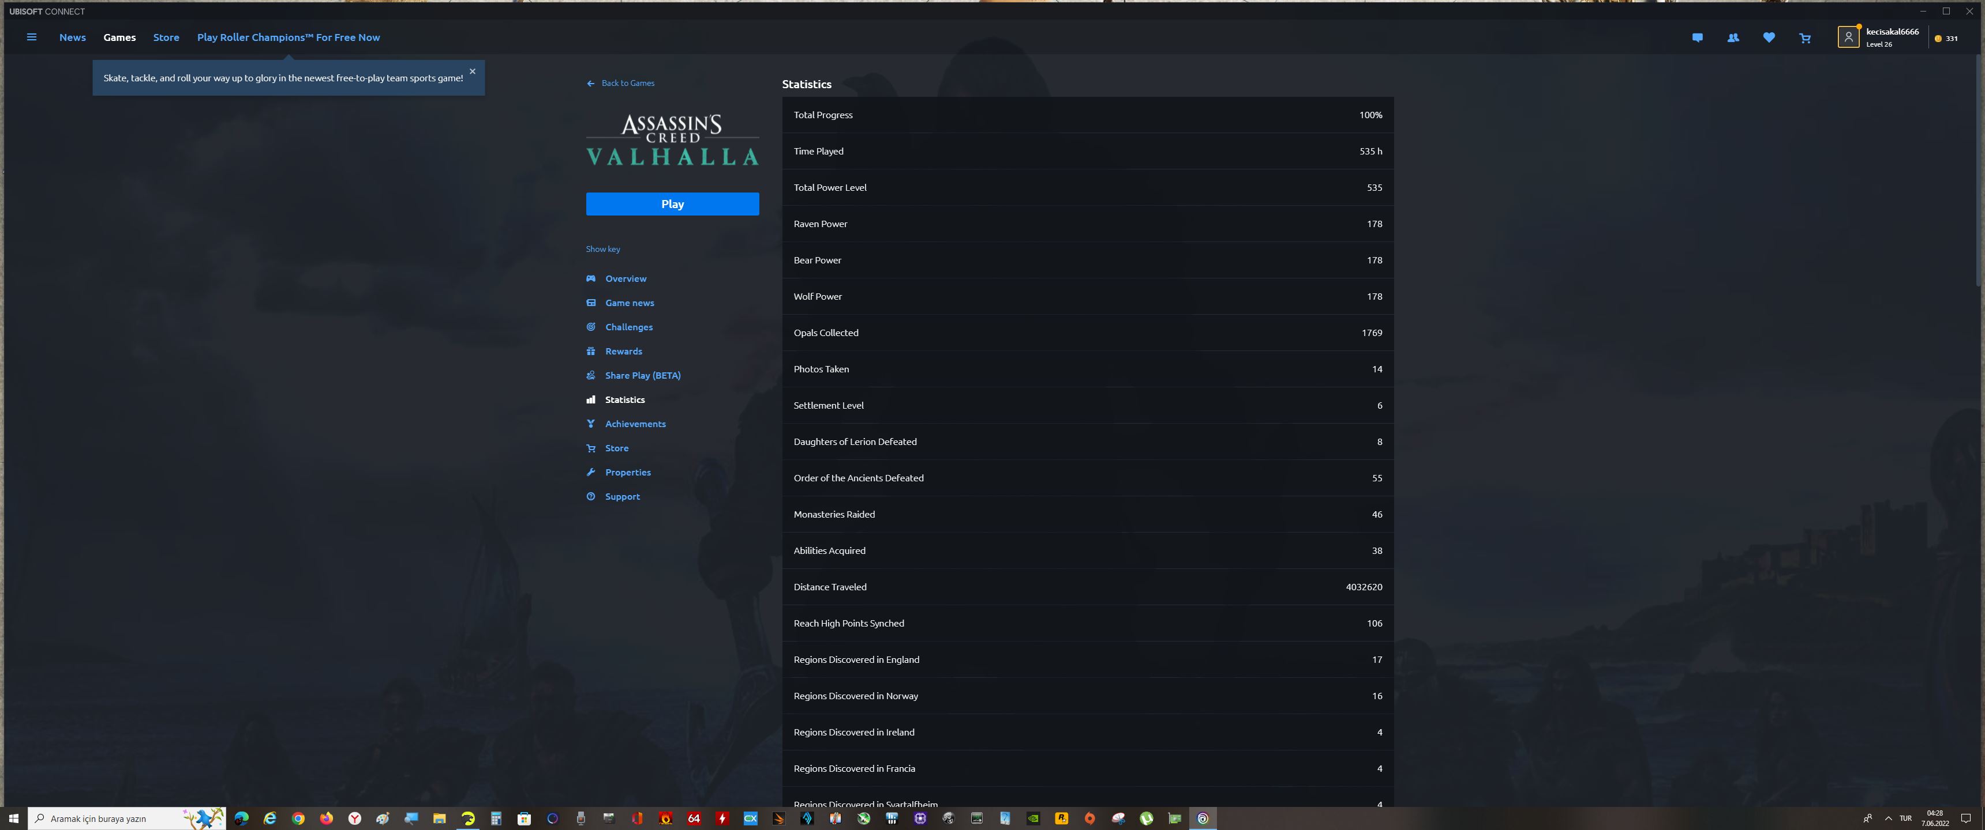Open the Support section

pyautogui.click(x=623, y=497)
